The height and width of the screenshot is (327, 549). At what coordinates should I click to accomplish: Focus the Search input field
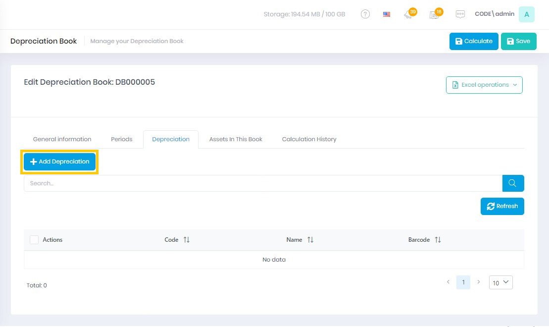tap(262, 183)
